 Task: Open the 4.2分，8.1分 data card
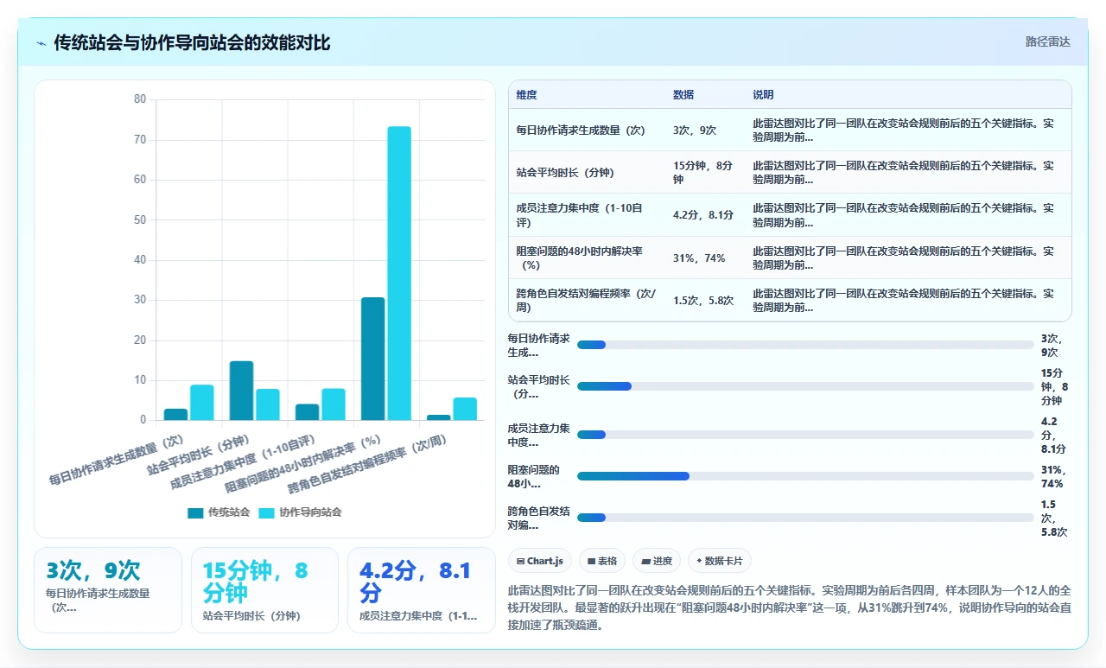[x=422, y=590]
